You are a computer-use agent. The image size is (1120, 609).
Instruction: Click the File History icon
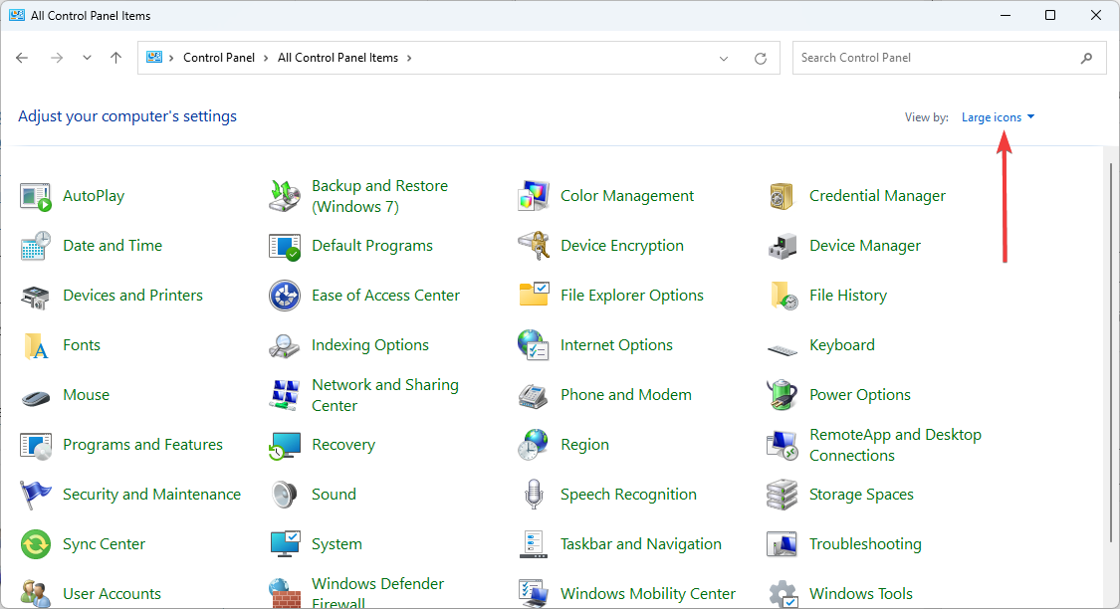(783, 296)
